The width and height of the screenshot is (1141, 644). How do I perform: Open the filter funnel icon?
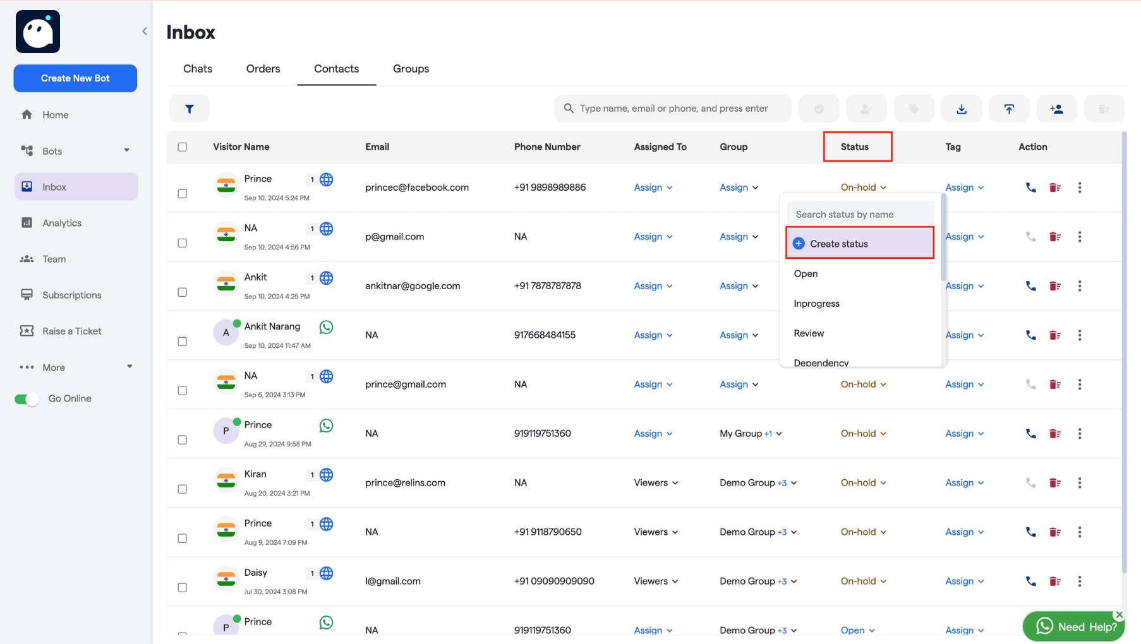click(190, 109)
